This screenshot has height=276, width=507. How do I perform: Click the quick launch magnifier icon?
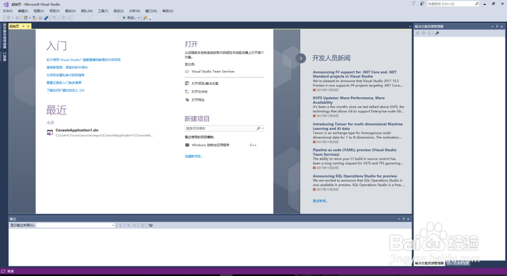pyautogui.click(x=477, y=4)
